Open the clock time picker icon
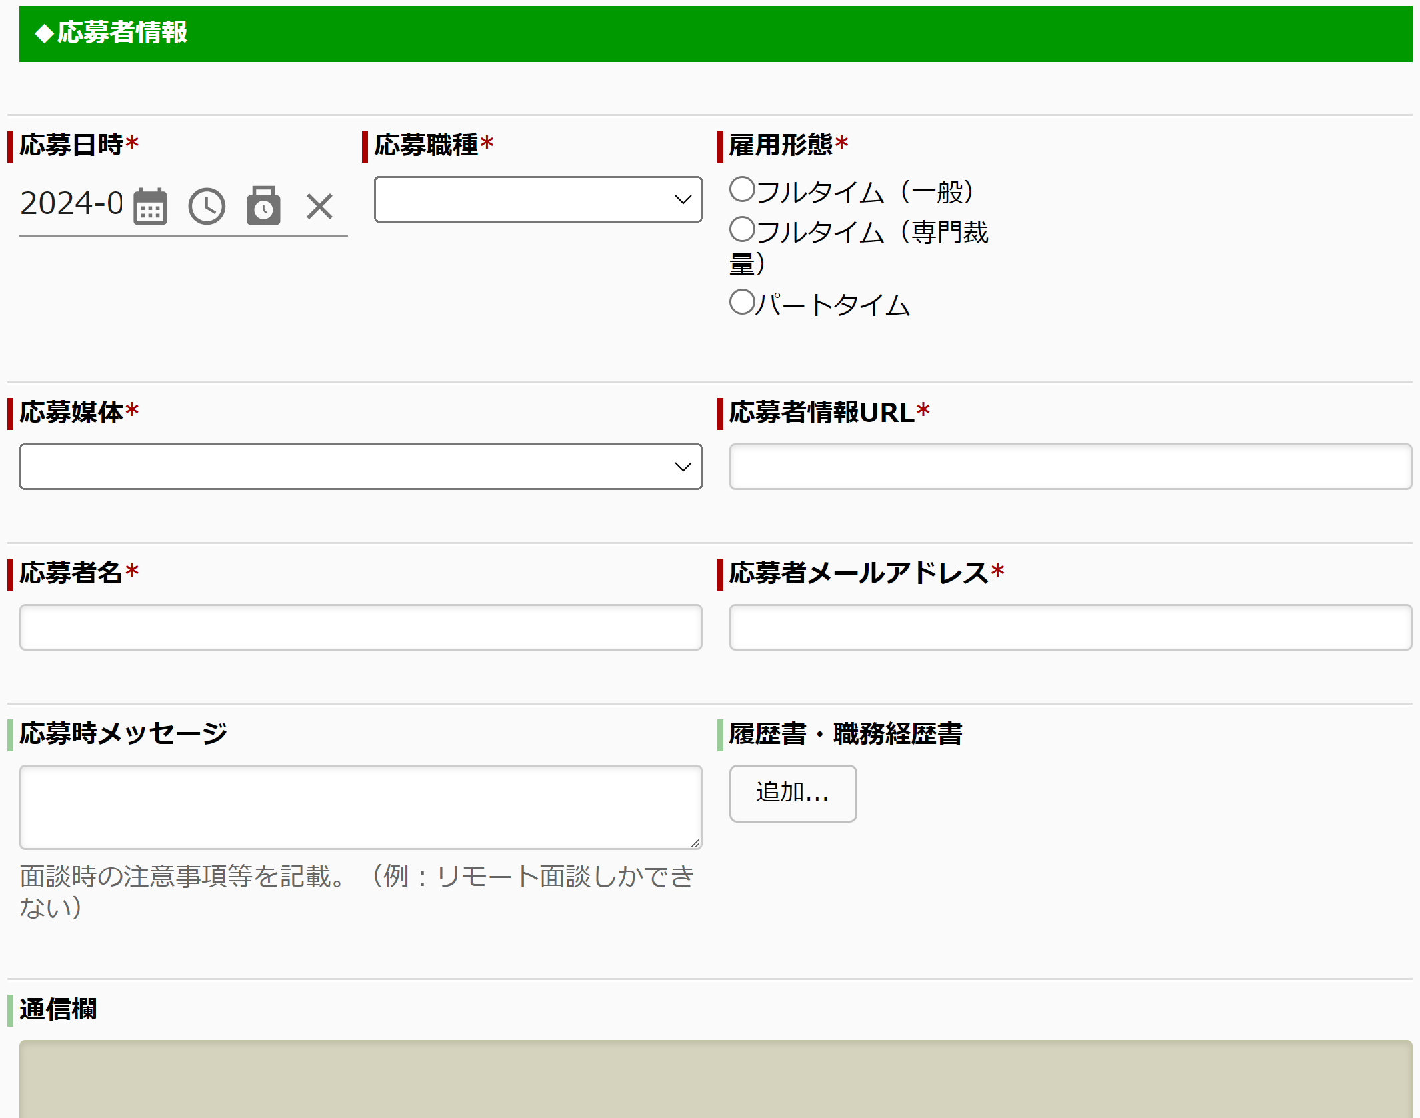Image resolution: width=1420 pixels, height=1118 pixels. [x=207, y=206]
